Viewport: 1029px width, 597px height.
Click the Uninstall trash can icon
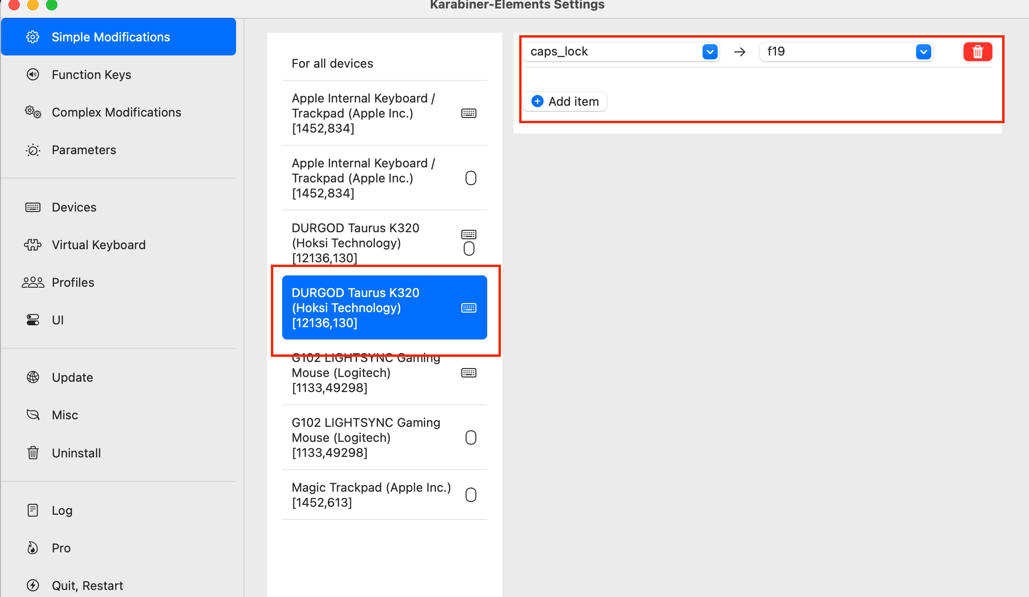coord(33,453)
